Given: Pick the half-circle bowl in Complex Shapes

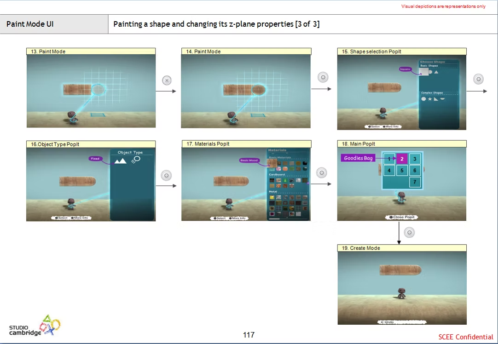Looking at the screenshot, I should point(442,99).
